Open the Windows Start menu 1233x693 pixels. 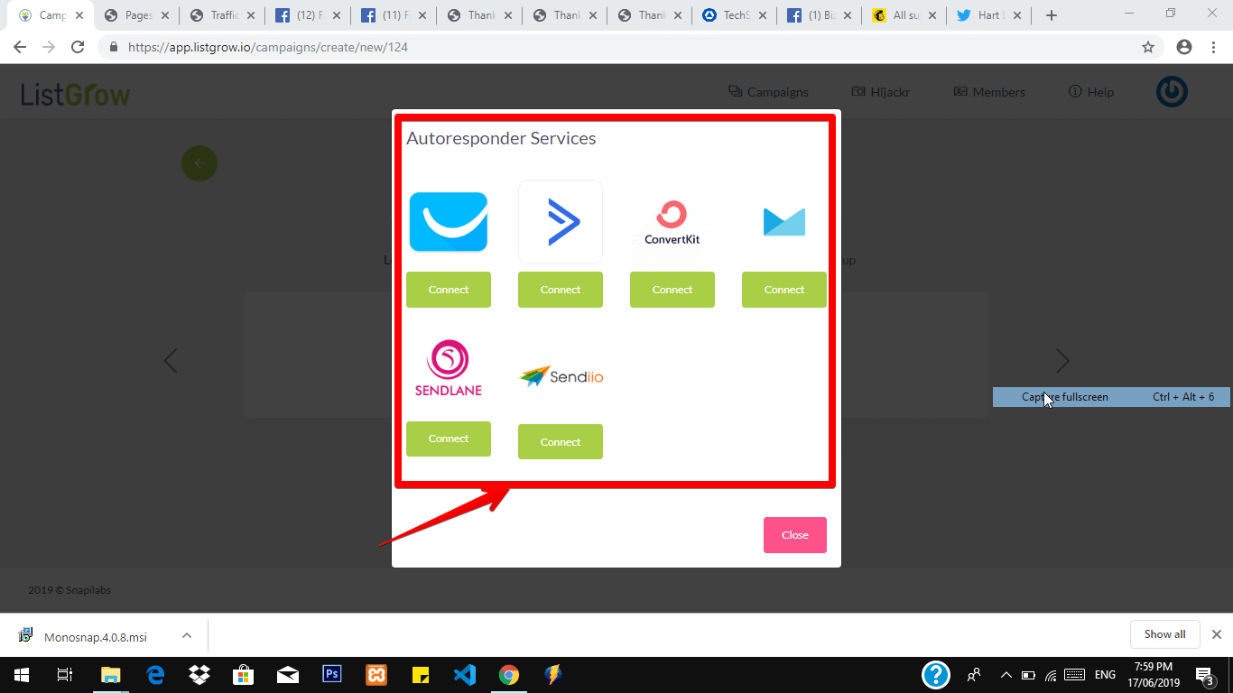pos(21,674)
